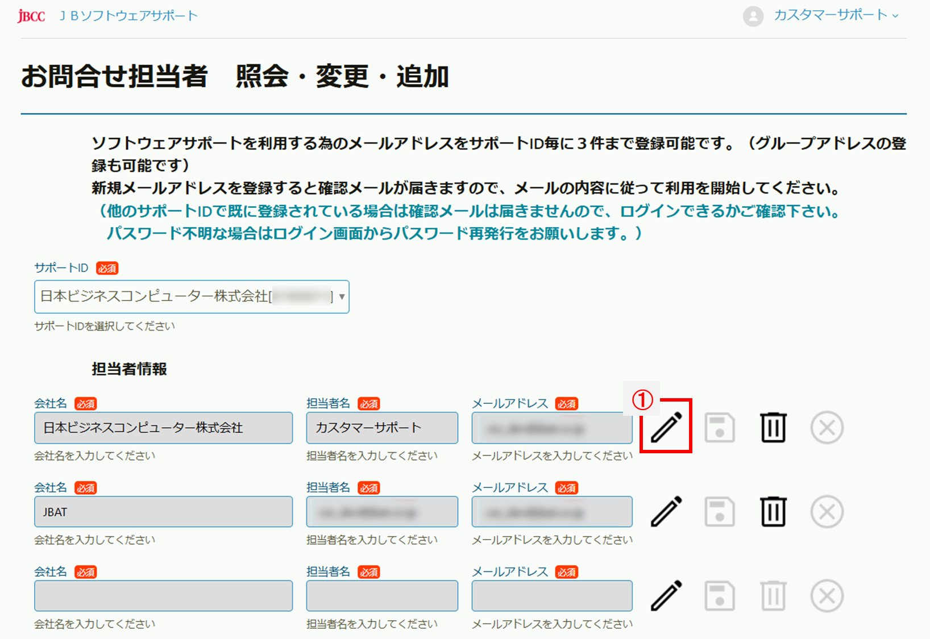Cancel 日本ビジネスコンピューター株式会社 row via X icon
The height and width of the screenshot is (639, 930).
(827, 427)
